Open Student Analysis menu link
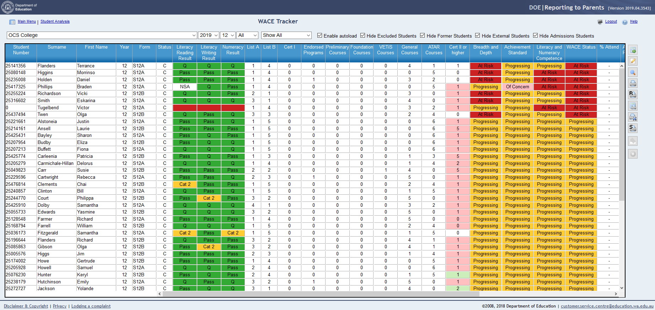 pyautogui.click(x=55, y=22)
